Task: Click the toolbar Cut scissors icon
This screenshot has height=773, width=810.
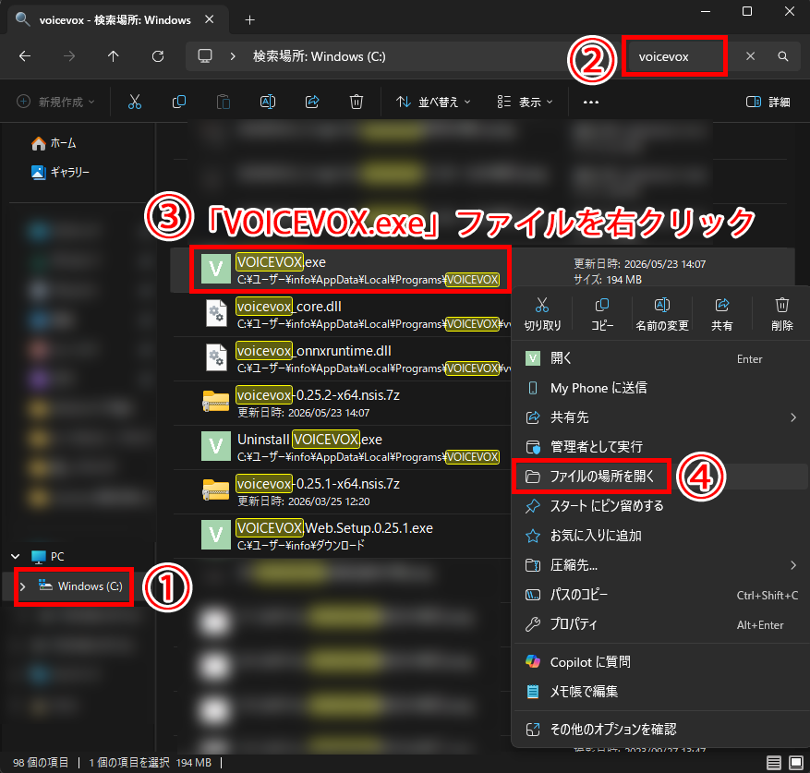Action: tap(134, 102)
